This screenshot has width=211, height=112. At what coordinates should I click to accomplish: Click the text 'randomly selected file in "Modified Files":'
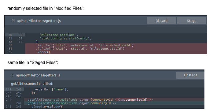click(x=46, y=8)
